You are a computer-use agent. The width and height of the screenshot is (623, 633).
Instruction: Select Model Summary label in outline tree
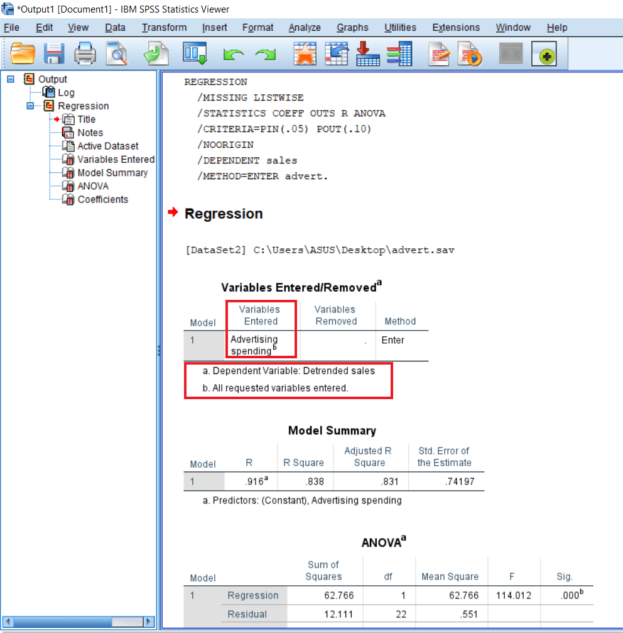tap(112, 173)
